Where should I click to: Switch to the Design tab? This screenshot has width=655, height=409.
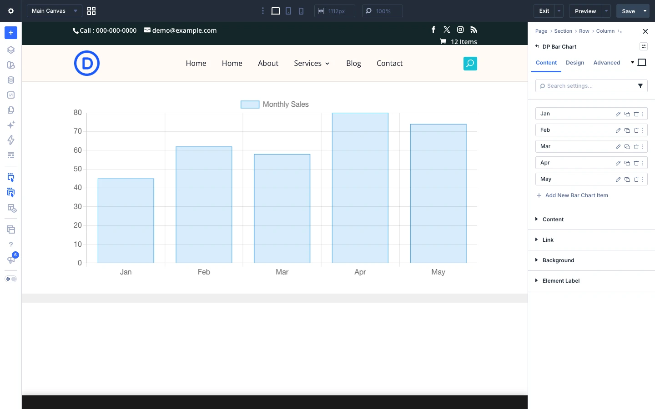(575, 63)
